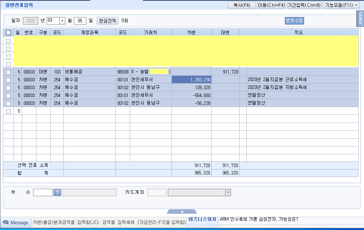
Task: Check the 139,320 예수금 row checkbox
Action: pos(8,88)
